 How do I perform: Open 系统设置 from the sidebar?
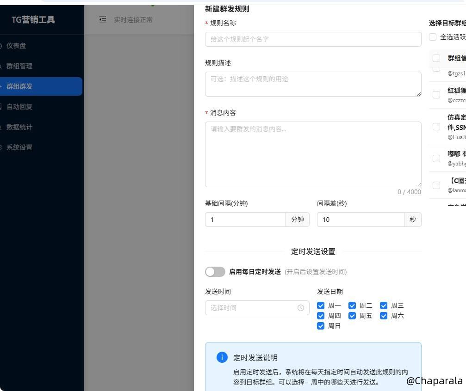pos(19,147)
